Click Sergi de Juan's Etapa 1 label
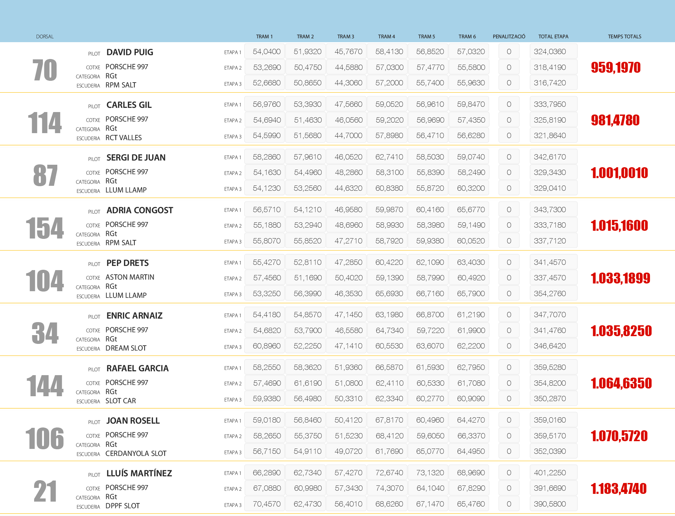675x516 pixels. coord(233,157)
